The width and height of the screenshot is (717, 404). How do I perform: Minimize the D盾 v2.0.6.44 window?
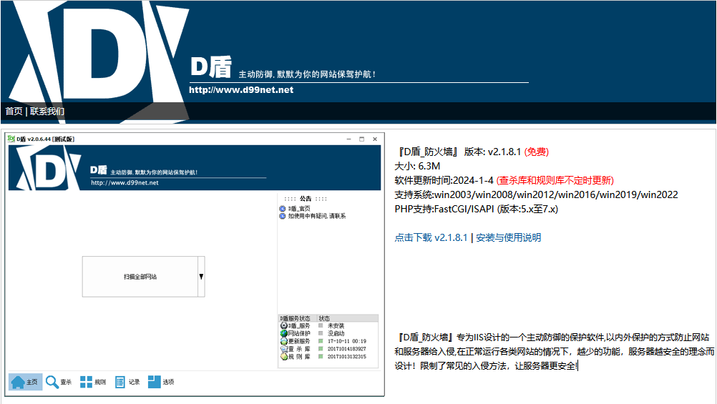point(349,139)
